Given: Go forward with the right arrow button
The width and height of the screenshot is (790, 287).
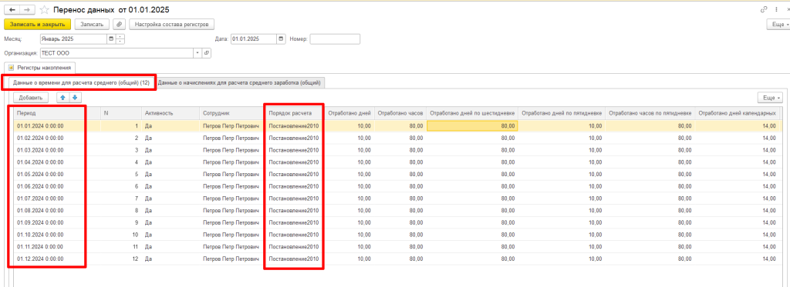Looking at the screenshot, I should coord(28,9).
